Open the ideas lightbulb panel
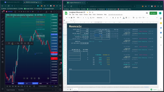Image resolution: width=164 pixels, height=92 pixels. (x=60, y=41)
